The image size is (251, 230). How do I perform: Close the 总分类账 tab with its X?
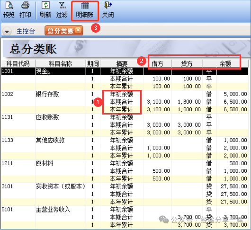point(78,30)
